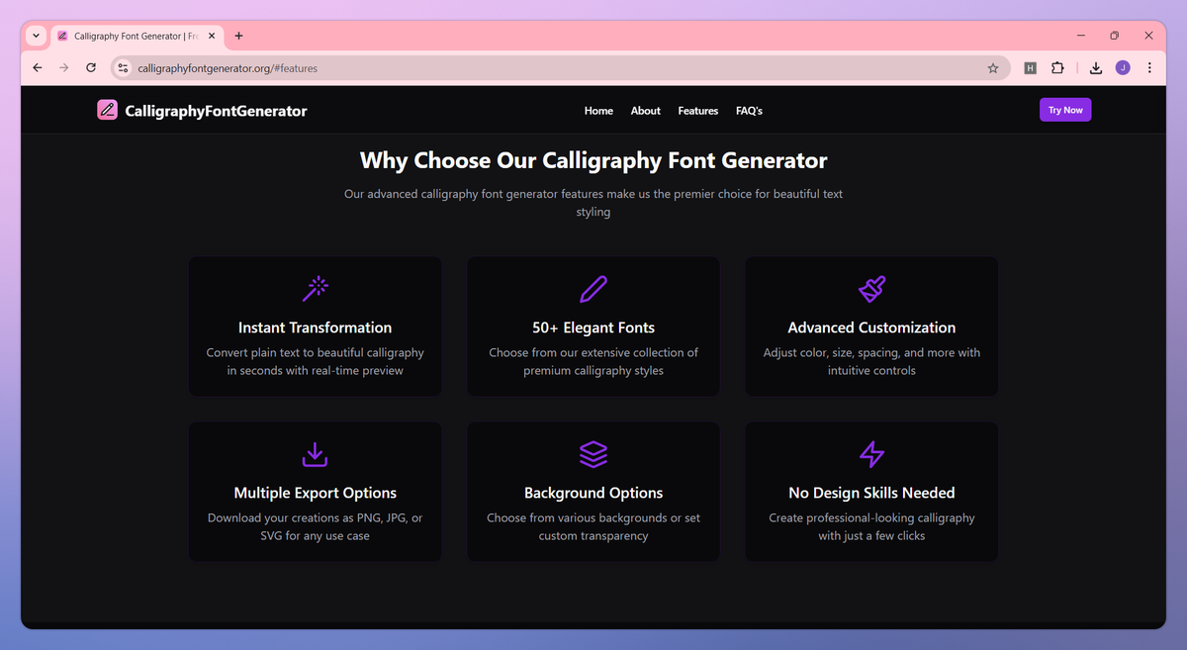Viewport: 1187px width, 650px height.
Task: Click the stacked layers icon above Background Options
Action: [593, 454]
